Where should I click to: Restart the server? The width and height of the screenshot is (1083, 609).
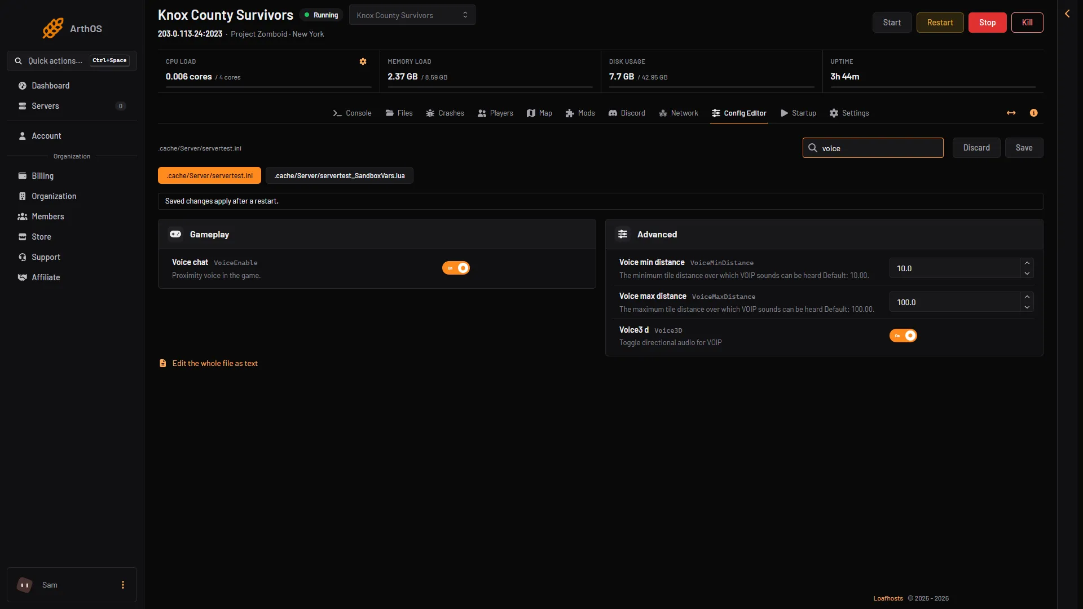(x=940, y=23)
